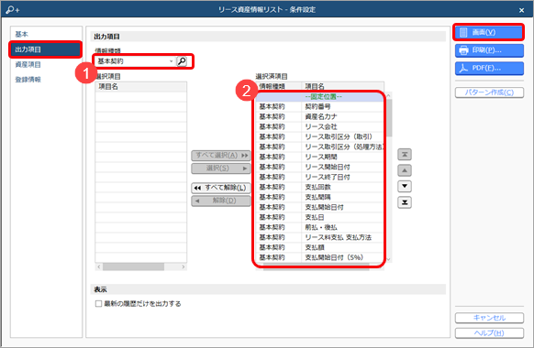Select the 支払回数 row

[x=319, y=187]
